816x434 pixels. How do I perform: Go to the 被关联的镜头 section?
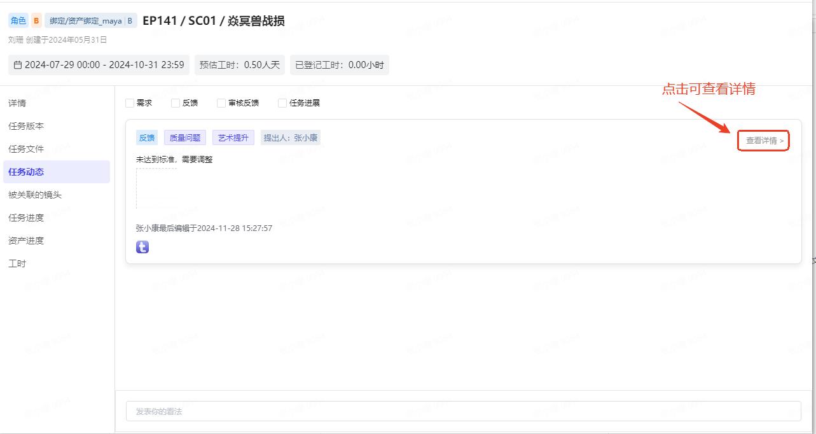(x=35, y=195)
